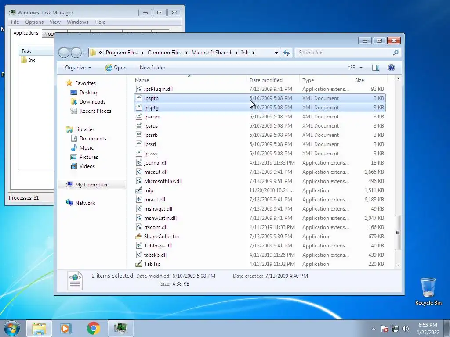Launch Windows Media Player from taskbar
This screenshot has width=450, height=337.
(x=66, y=328)
